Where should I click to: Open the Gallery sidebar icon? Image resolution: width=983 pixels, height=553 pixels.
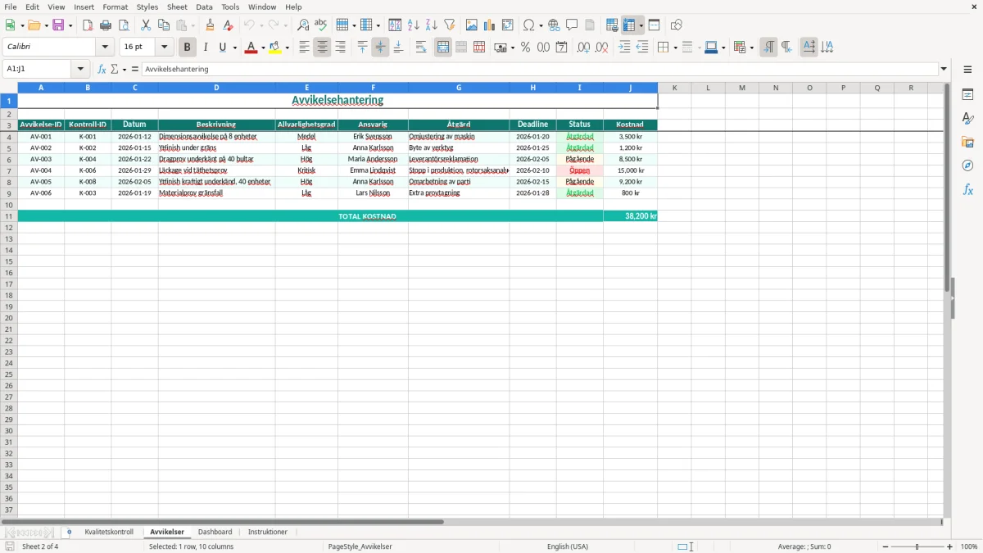967,142
